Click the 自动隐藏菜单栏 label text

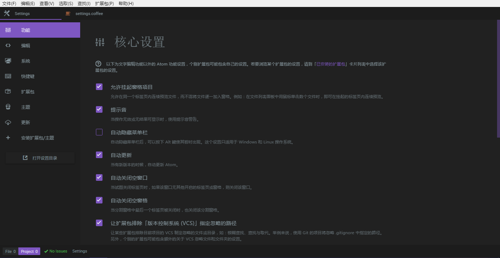129,132
